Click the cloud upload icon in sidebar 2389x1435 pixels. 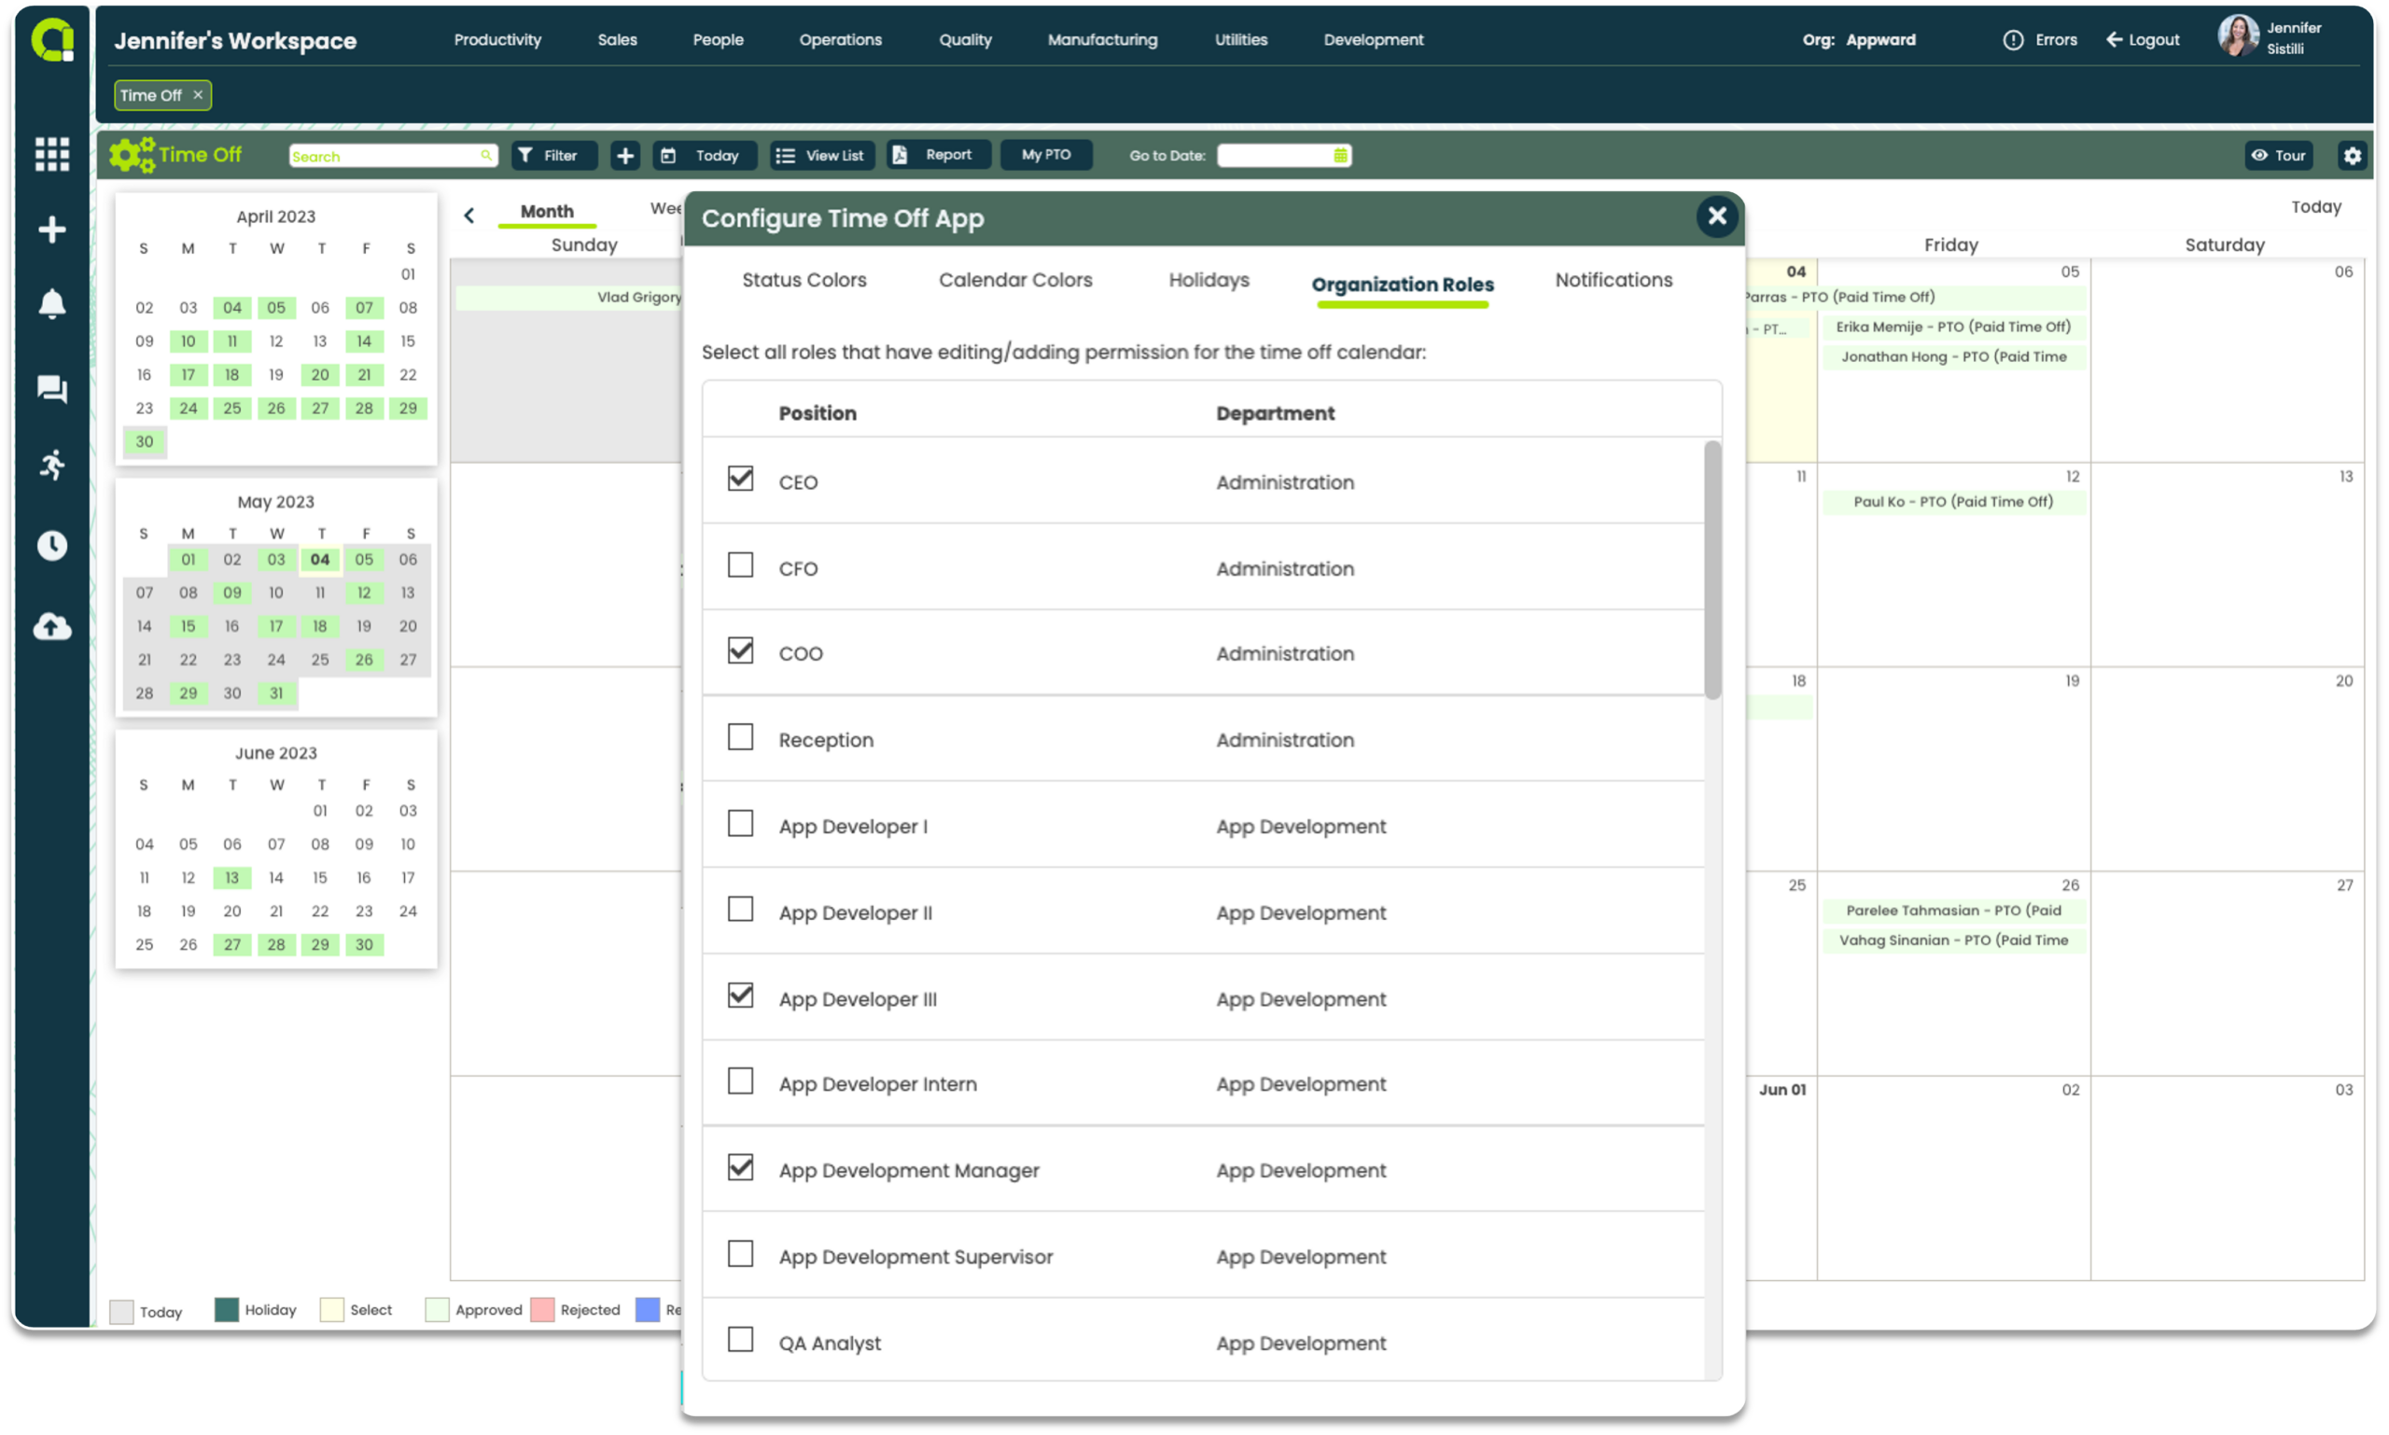pos(52,627)
